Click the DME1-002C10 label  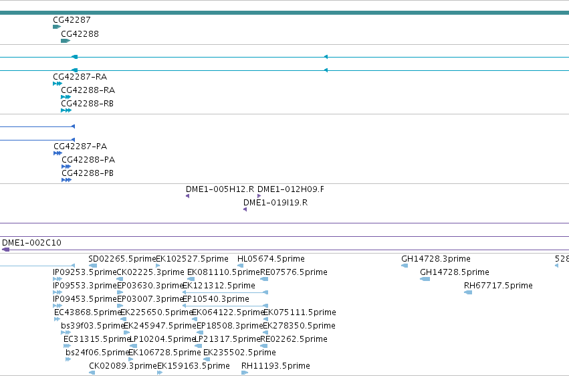point(31,242)
